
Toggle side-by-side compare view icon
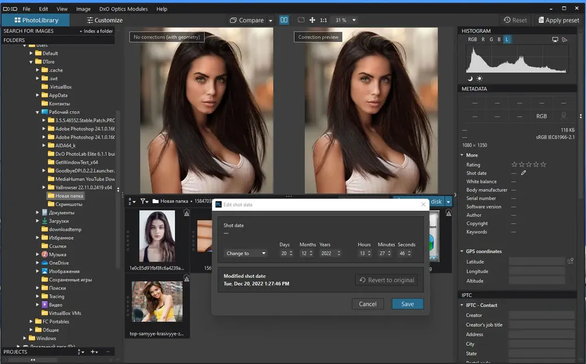[x=284, y=20]
